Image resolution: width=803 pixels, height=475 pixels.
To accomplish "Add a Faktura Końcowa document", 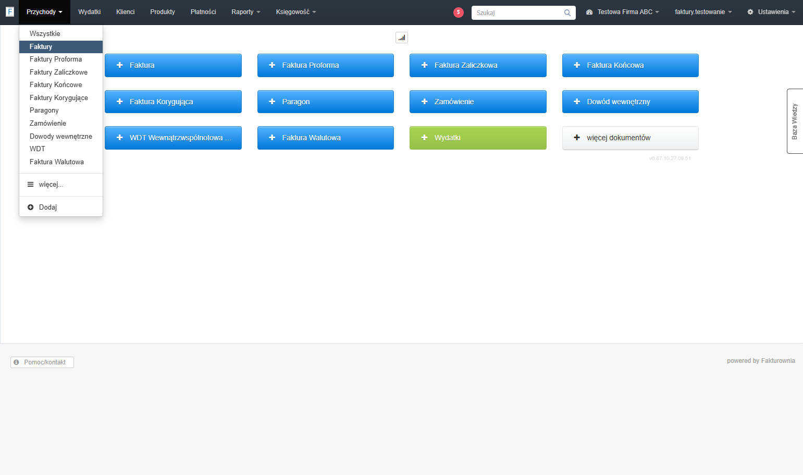I will click(631, 65).
